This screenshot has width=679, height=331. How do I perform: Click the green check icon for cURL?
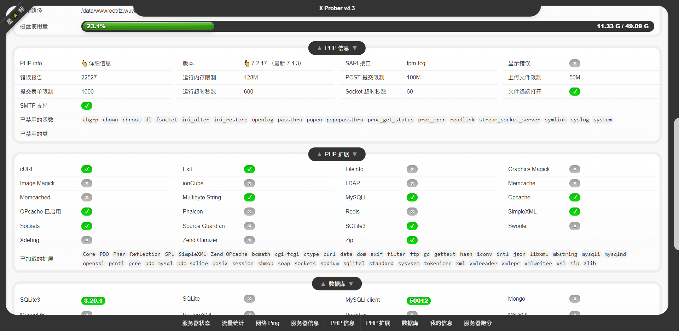87,169
